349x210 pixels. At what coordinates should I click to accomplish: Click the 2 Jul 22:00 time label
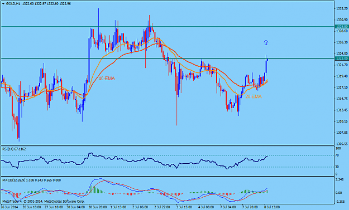pyautogui.click(x=163, y=207)
